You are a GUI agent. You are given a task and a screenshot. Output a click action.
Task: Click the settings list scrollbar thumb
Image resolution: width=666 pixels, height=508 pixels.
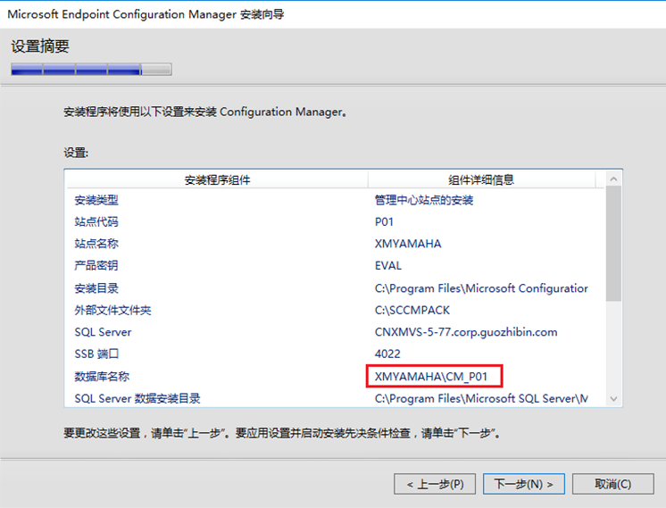pyautogui.click(x=613, y=244)
